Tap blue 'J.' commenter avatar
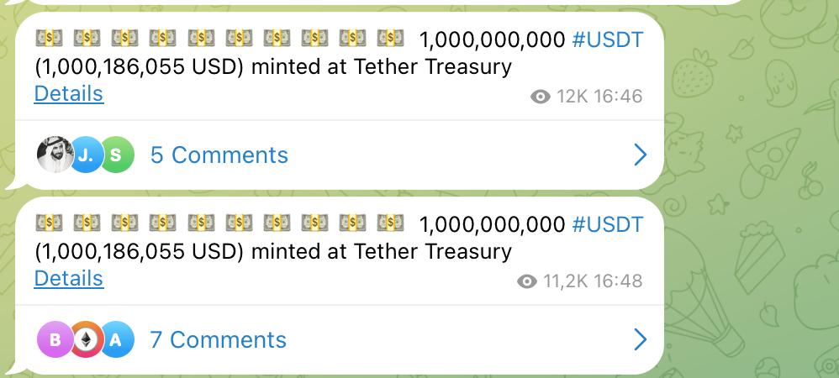Viewport: 839px width, 378px height. pyautogui.click(x=86, y=155)
